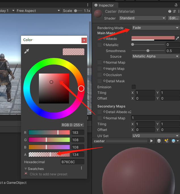The image size is (180, 194).
Task: Adjust the Smoothness slider
Action: point(148,51)
